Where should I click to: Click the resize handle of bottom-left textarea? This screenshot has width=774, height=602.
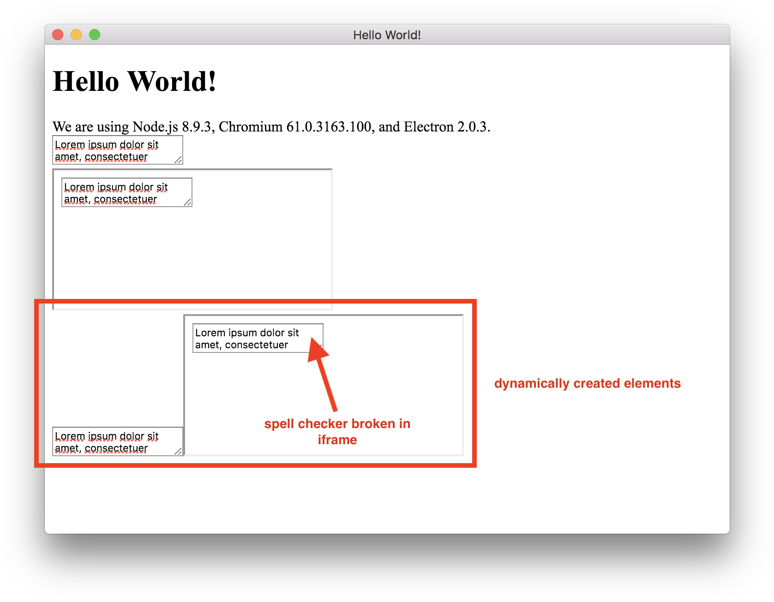(178, 451)
